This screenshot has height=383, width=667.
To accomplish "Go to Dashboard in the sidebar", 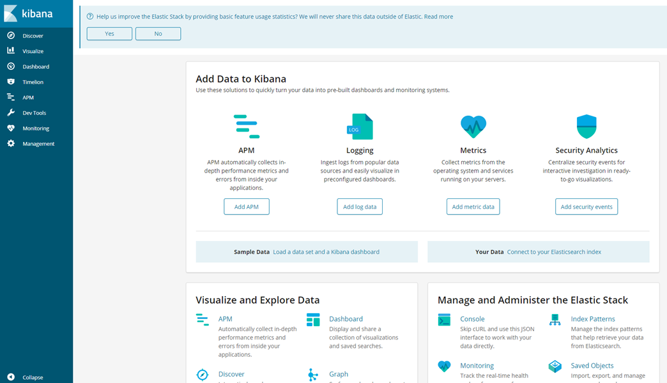I will click(x=36, y=66).
